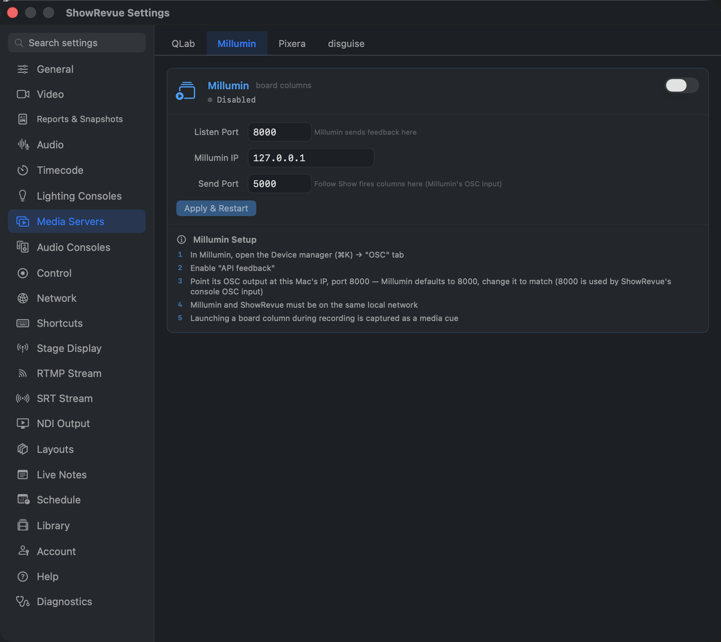
Task: Switch to the disguise tab
Action: 346,43
